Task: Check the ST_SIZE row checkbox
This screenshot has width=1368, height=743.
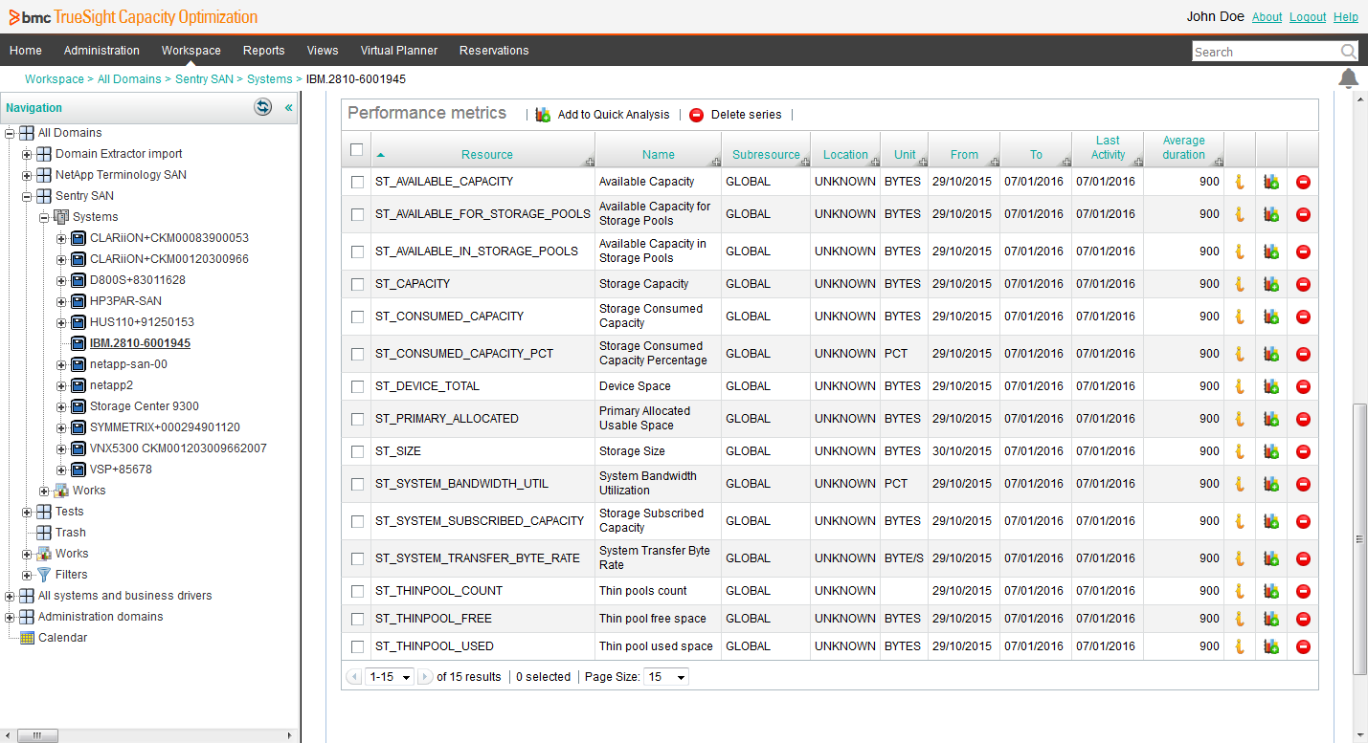Action: (x=357, y=451)
